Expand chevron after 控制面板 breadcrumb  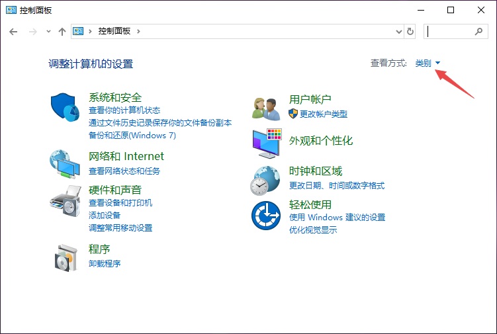[x=138, y=31]
